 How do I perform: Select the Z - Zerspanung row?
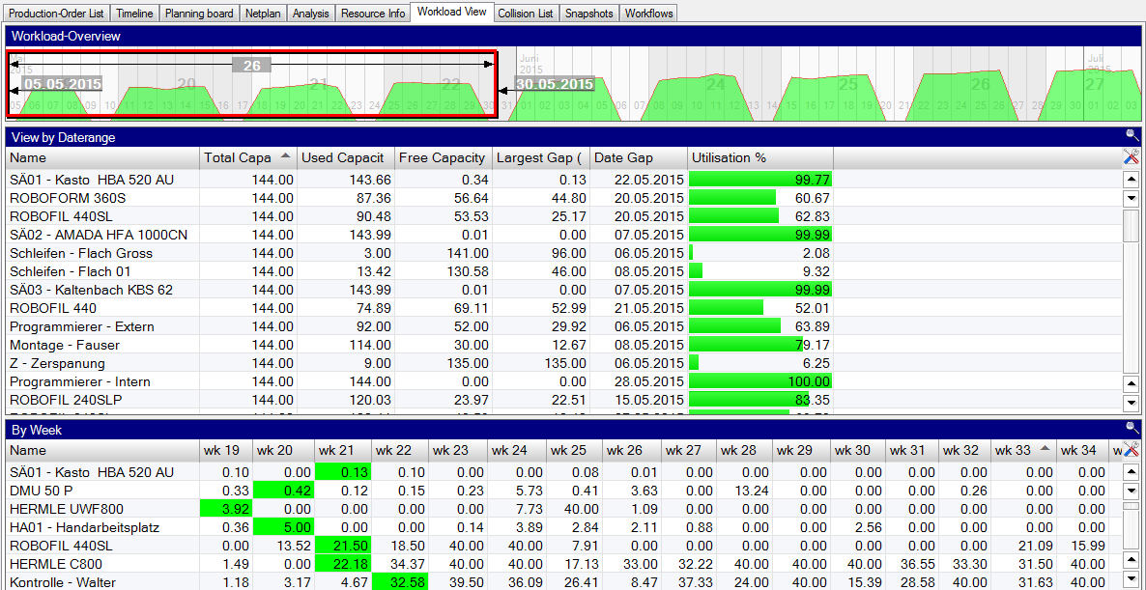pyautogui.click(x=564, y=363)
